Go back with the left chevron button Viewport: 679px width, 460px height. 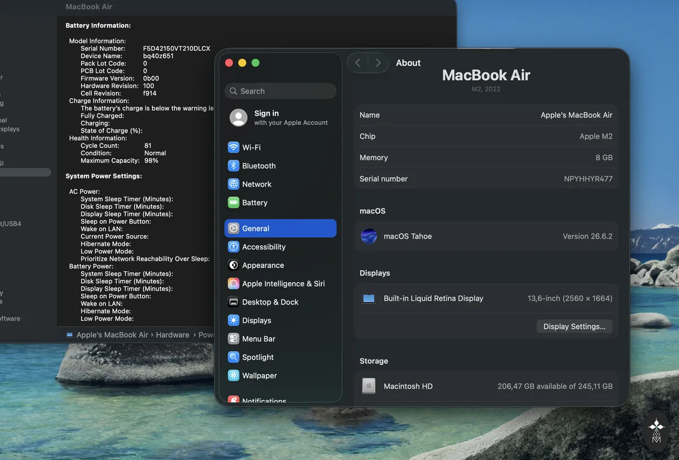pyautogui.click(x=358, y=63)
